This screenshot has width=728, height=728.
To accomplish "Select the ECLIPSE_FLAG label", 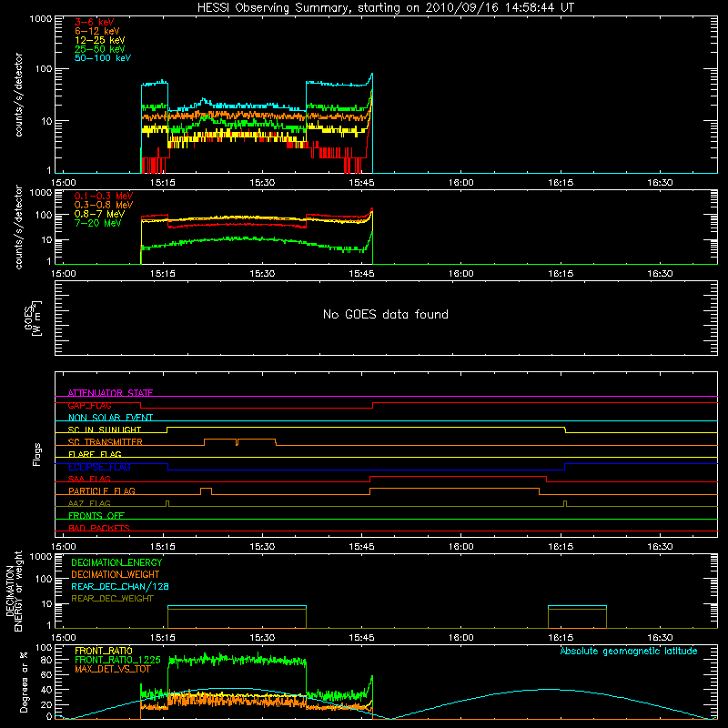I will (x=99, y=467).
